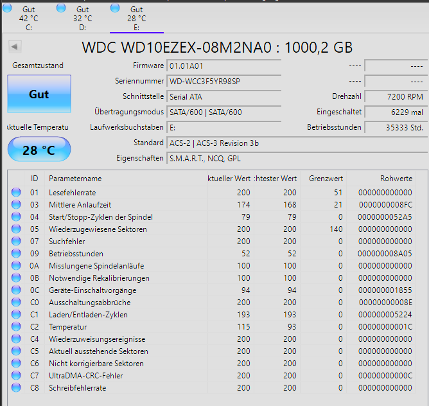Click raw value 0000000052A5
The height and width of the screenshot is (406, 429).
[x=385, y=217]
